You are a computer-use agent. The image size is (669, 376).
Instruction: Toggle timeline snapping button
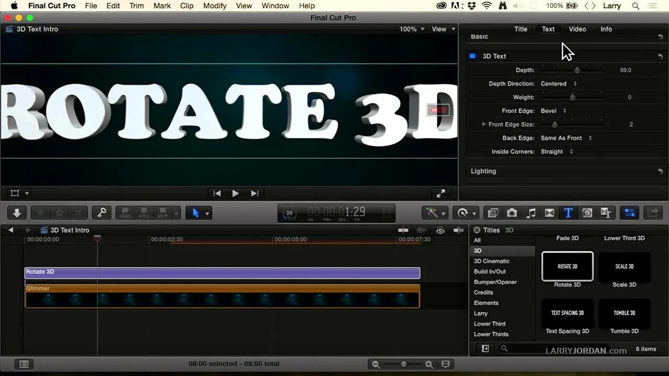458,230
